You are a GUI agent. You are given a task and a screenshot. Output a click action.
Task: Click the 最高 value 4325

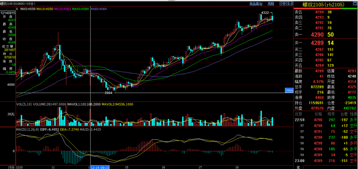(x=352, y=87)
